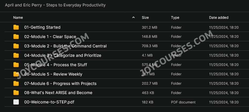The height and width of the screenshot is (112, 249).
Task: Toggle the sort direction arrow in the Name column
Action: [x=133, y=17]
